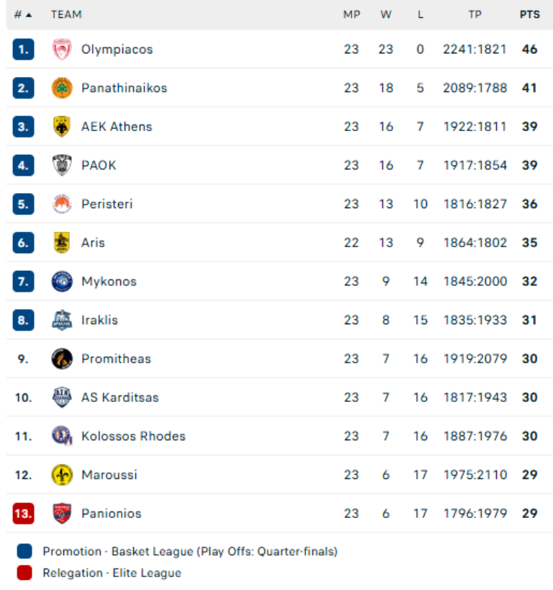
Task: Click the Maroussi yellow logo
Action: coord(62,475)
